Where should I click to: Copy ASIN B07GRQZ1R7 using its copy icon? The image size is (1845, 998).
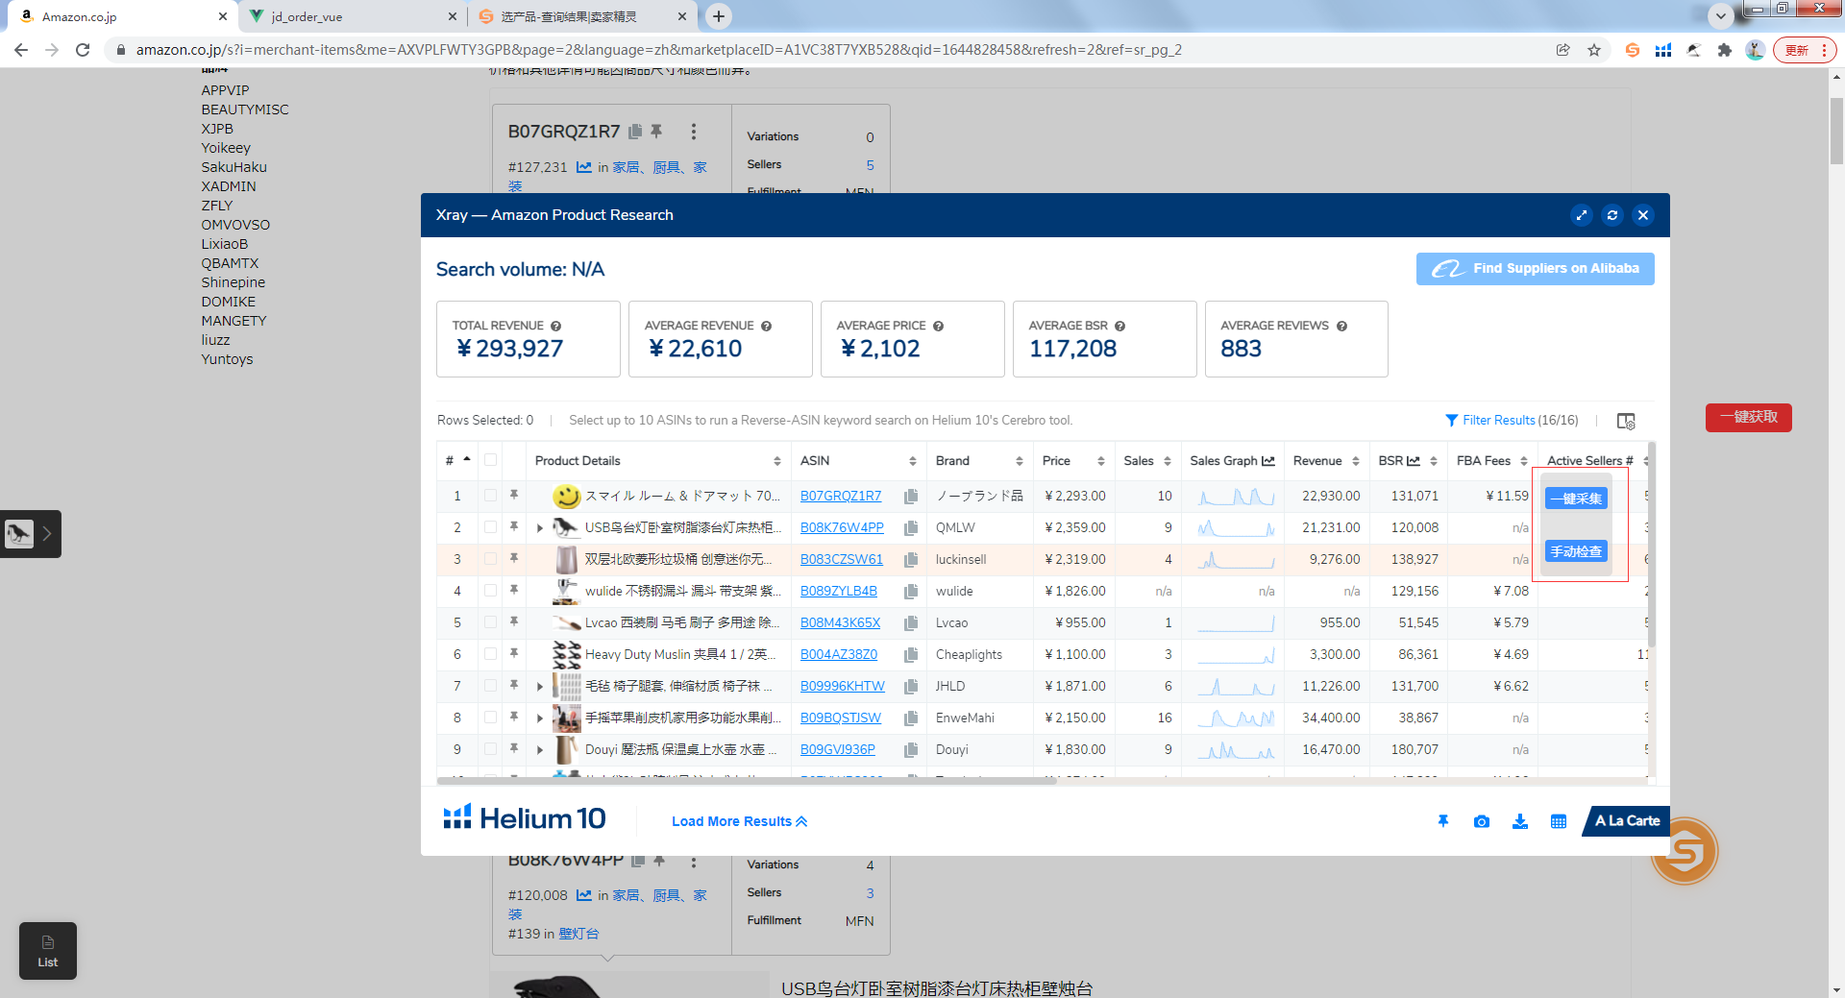(910, 497)
